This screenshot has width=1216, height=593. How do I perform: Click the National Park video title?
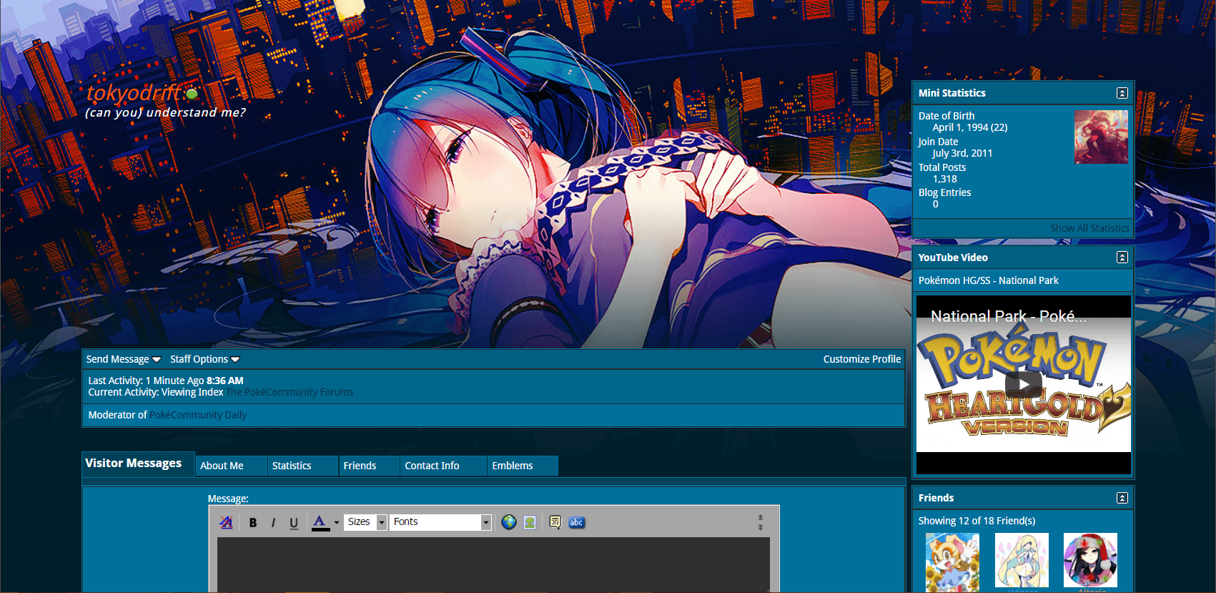coord(1008,316)
